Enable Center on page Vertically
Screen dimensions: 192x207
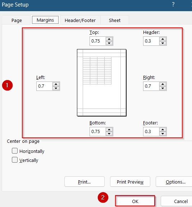(15, 160)
